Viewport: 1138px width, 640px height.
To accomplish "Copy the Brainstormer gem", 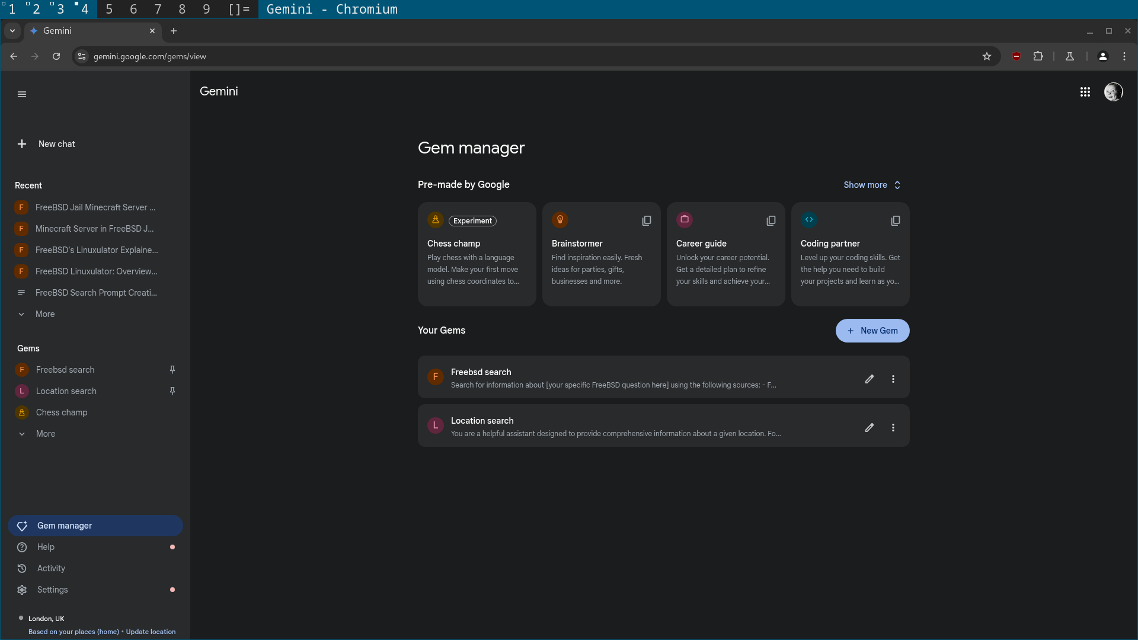I will (x=646, y=220).
